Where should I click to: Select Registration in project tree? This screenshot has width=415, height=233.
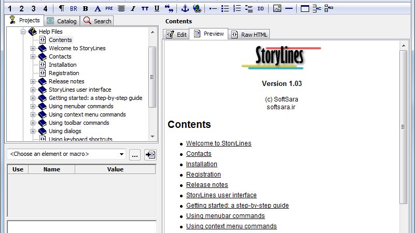pyautogui.click(x=64, y=73)
